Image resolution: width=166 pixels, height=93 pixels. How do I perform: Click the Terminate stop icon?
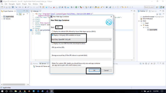[26, 7]
